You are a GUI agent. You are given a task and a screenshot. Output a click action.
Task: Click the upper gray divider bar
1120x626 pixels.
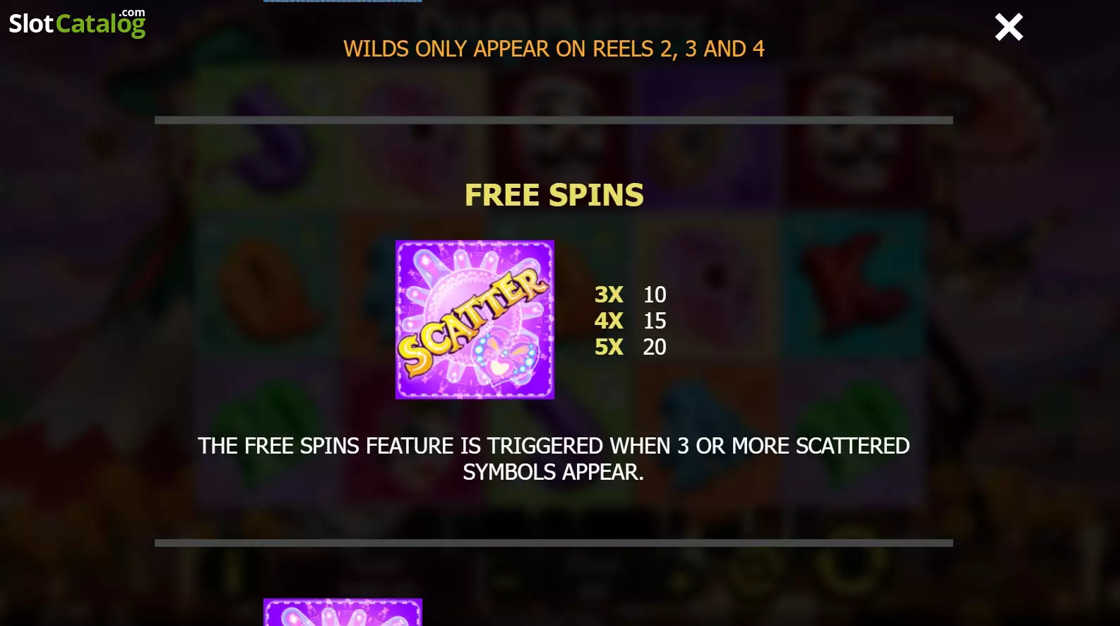[x=554, y=120]
